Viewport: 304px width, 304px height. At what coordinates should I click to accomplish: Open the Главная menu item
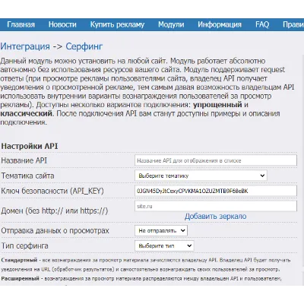click(21, 24)
